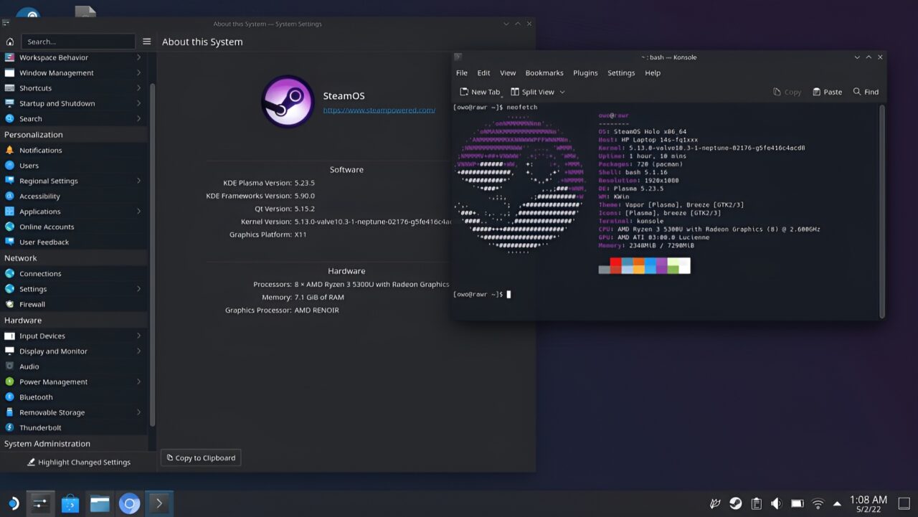Open Konsole View menu
This screenshot has height=517, width=918.
click(x=508, y=73)
